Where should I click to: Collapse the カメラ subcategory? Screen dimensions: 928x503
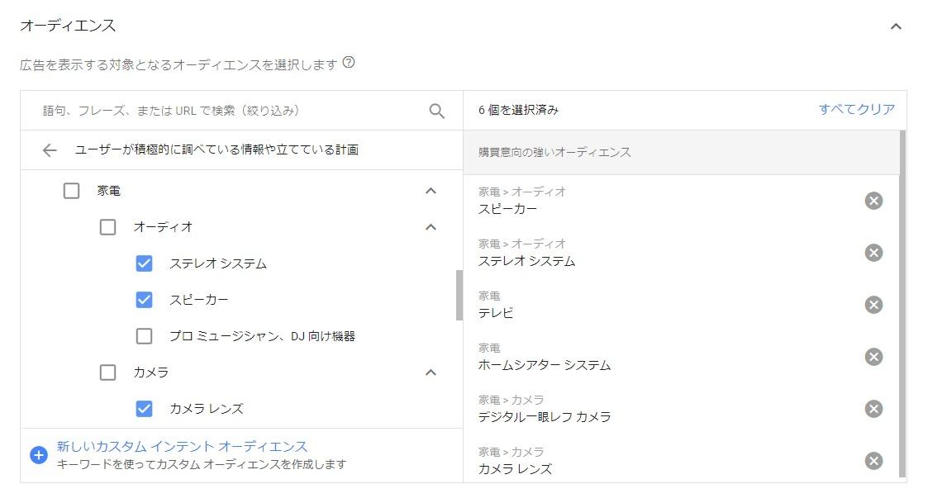431,373
